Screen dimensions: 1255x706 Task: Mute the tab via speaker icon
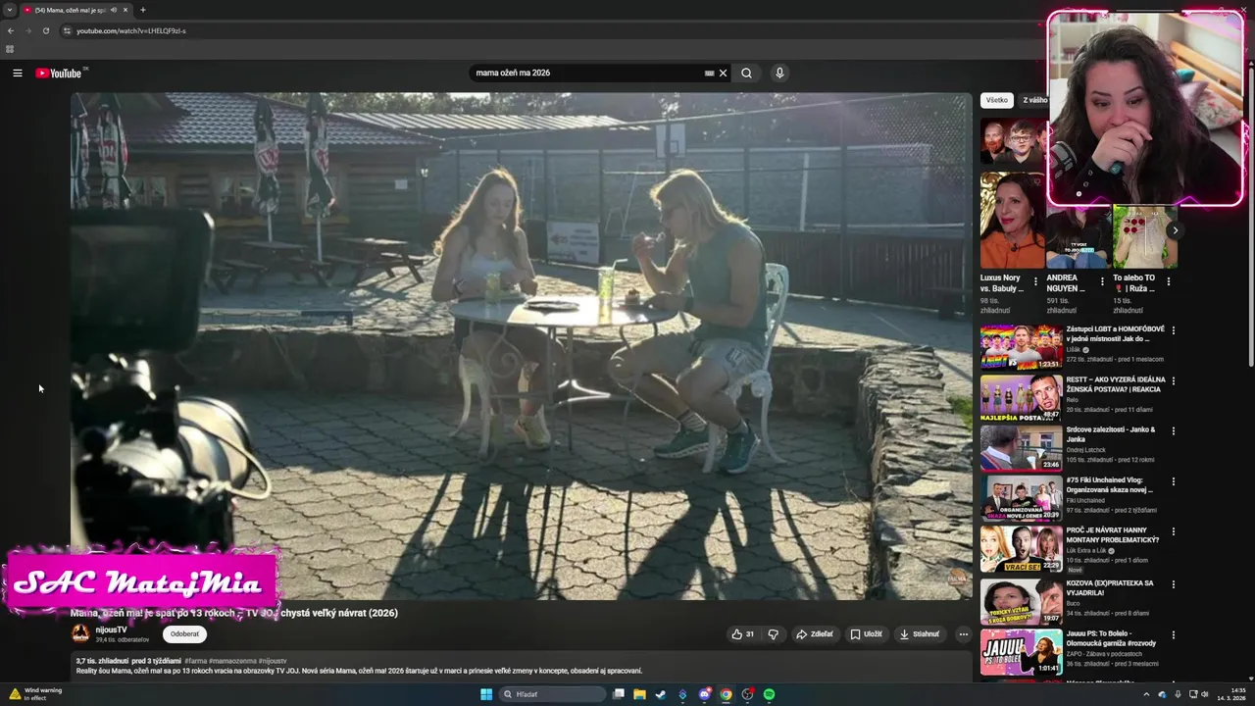(x=114, y=10)
